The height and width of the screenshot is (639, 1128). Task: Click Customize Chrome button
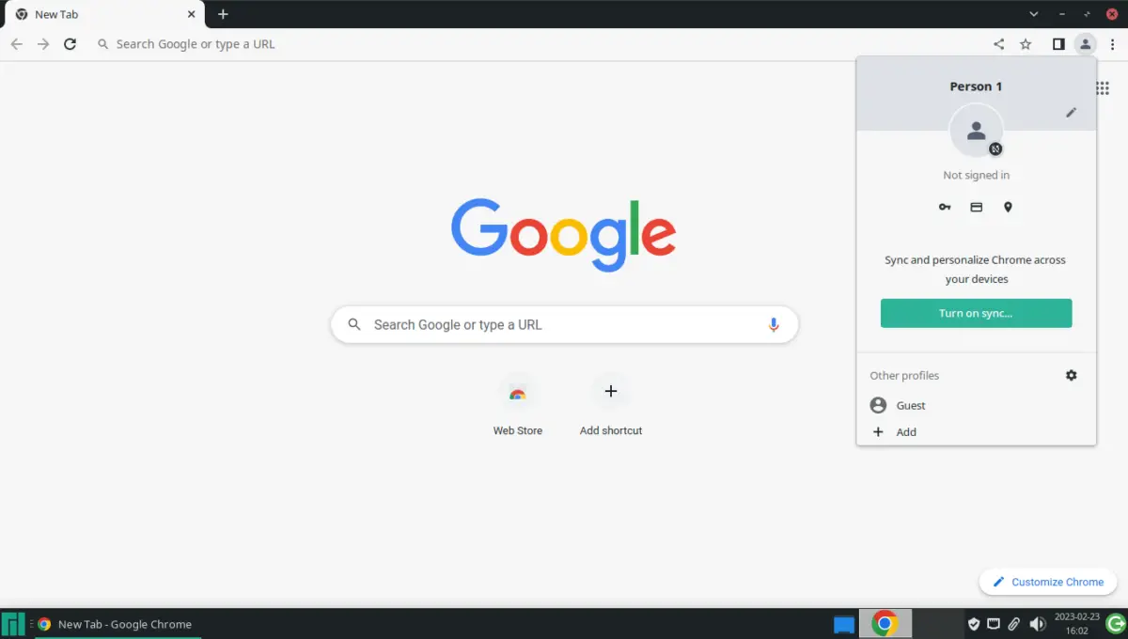[1048, 582]
